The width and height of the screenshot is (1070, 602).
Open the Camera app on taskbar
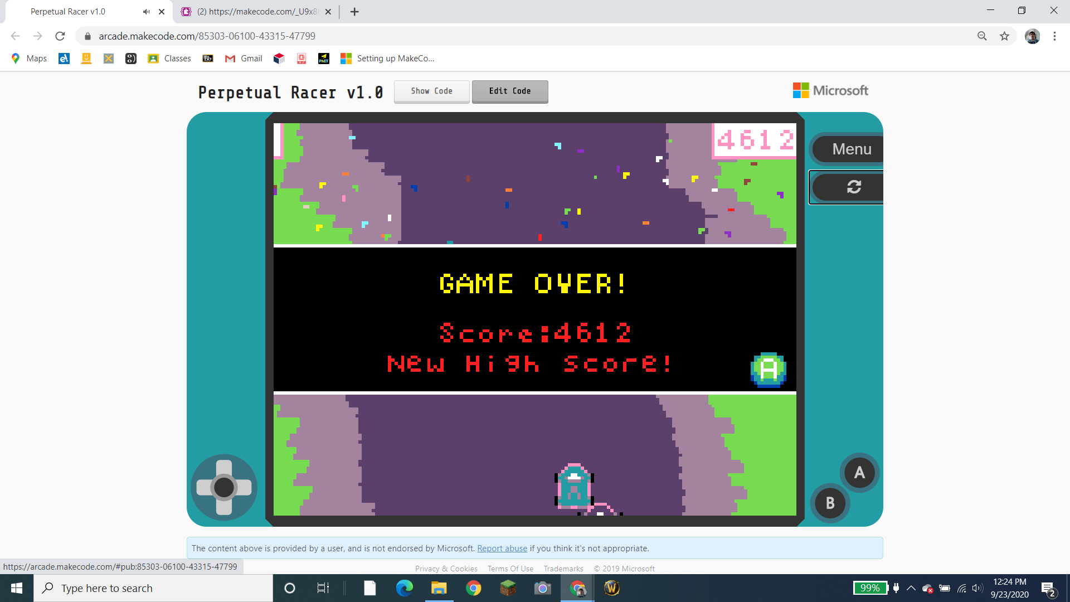click(543, 588)
